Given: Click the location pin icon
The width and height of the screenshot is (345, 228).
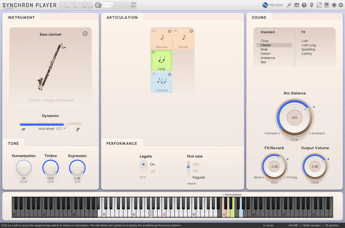Looking at the screenshot, I should pyautogui.click(x=311, y=5).
